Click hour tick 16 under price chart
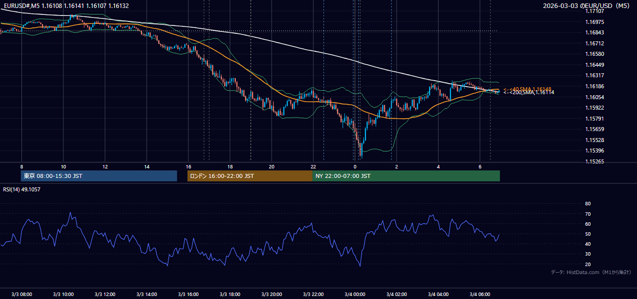The height and width of the screenshot is (299, 637). (188, 166)
